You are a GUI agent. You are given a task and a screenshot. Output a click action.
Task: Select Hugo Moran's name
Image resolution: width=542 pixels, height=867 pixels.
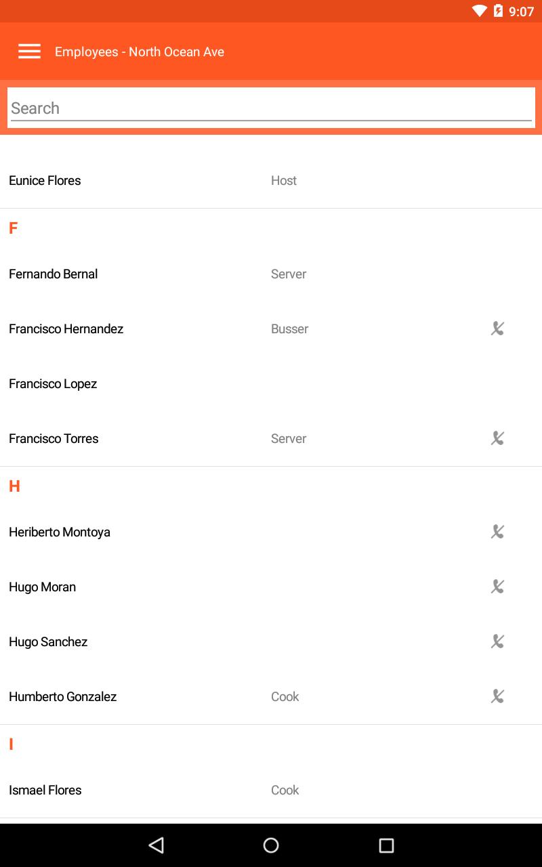pyautogui.click(x=43, y=587)
